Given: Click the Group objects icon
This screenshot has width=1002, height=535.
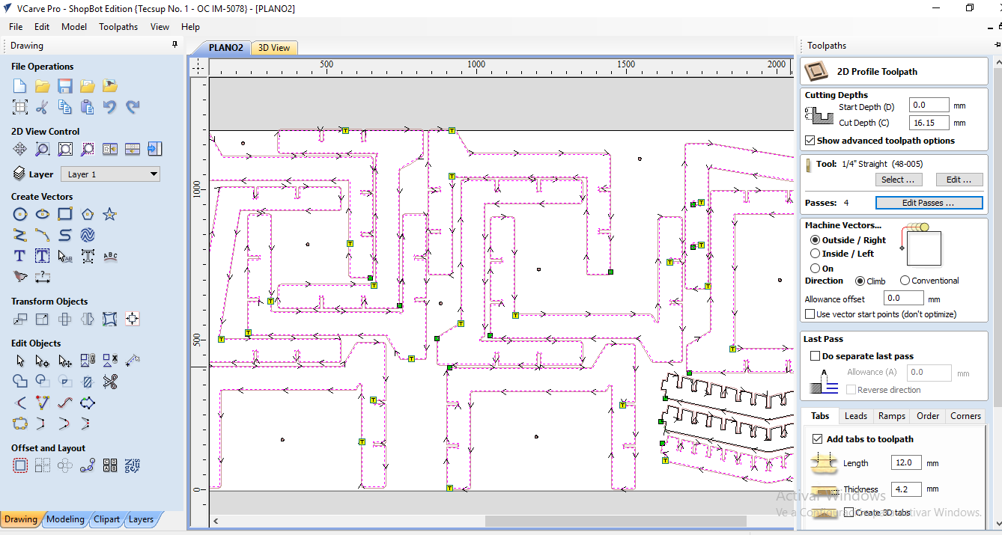Looking at the screenshot, I should click(x=88, y=361).
